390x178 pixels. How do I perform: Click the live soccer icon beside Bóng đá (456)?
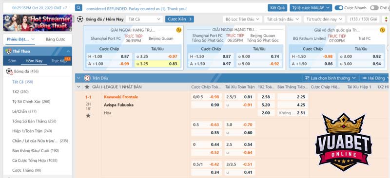(9, 71)
